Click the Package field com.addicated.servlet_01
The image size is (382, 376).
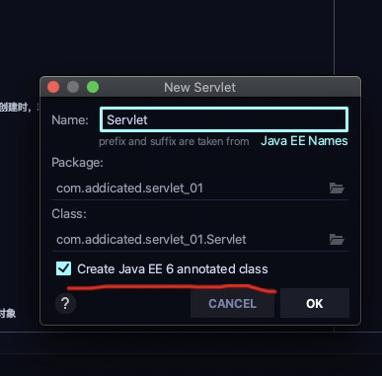tap(200, 188)
